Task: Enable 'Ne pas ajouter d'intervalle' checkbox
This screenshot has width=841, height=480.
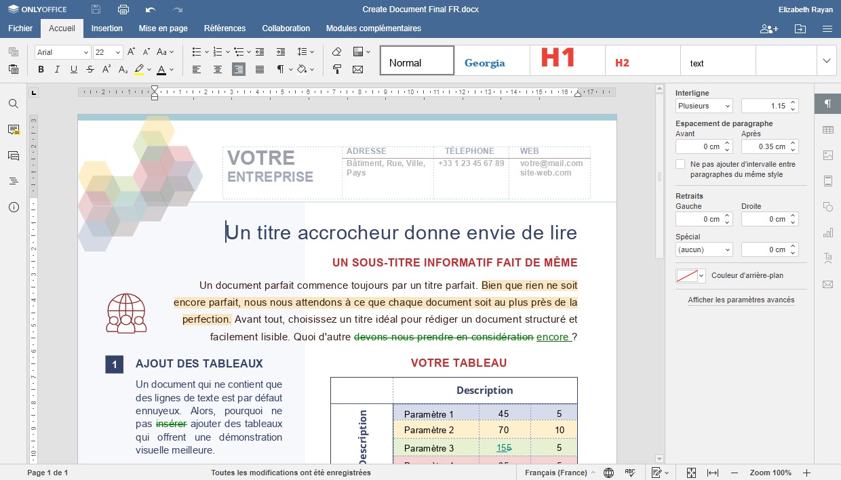Action: 680,163
